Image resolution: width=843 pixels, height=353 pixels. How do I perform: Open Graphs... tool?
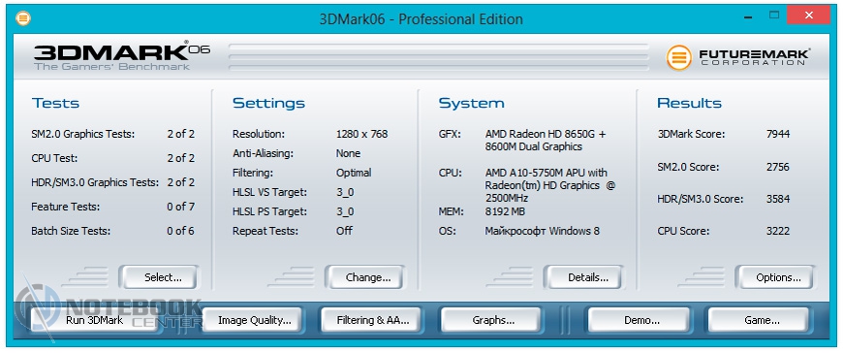pyautogui.click(x=492, y=320)
